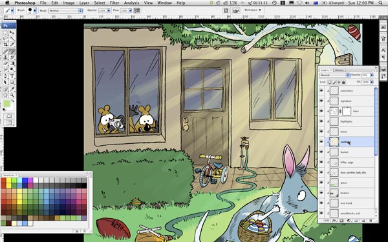
Task: Click the foreground color swatch
Action: pyautogui.click(x=6, y=103)
